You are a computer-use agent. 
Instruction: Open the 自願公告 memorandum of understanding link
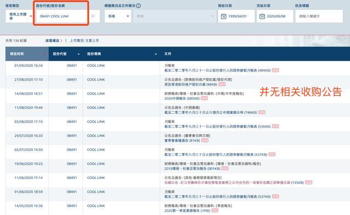click(x=234, y=183)
